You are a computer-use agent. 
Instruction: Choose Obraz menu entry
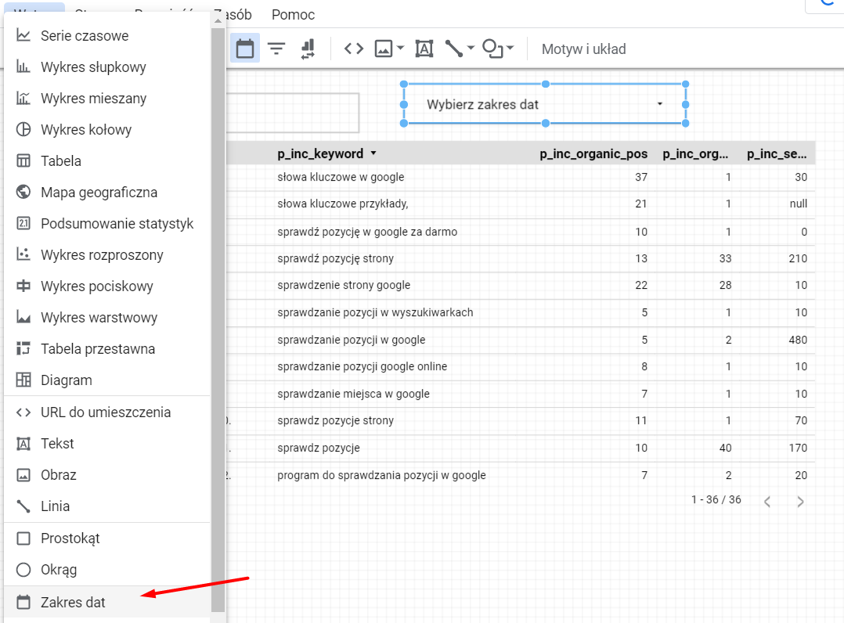click(106, 474)
